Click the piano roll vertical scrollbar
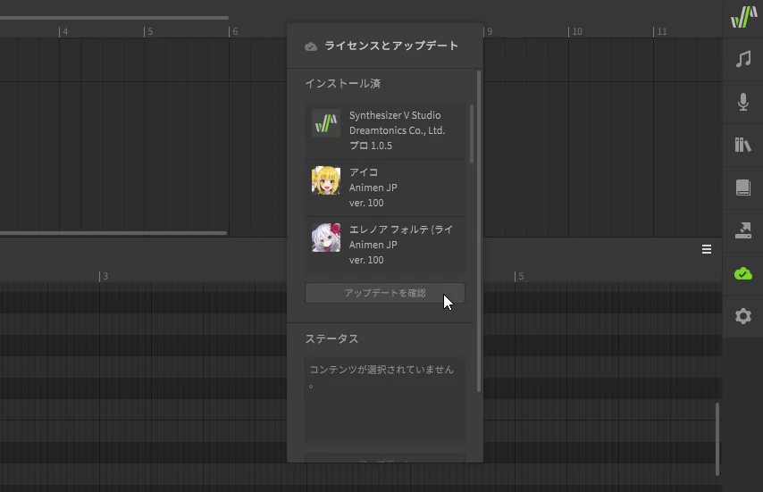 pos(717,439)
